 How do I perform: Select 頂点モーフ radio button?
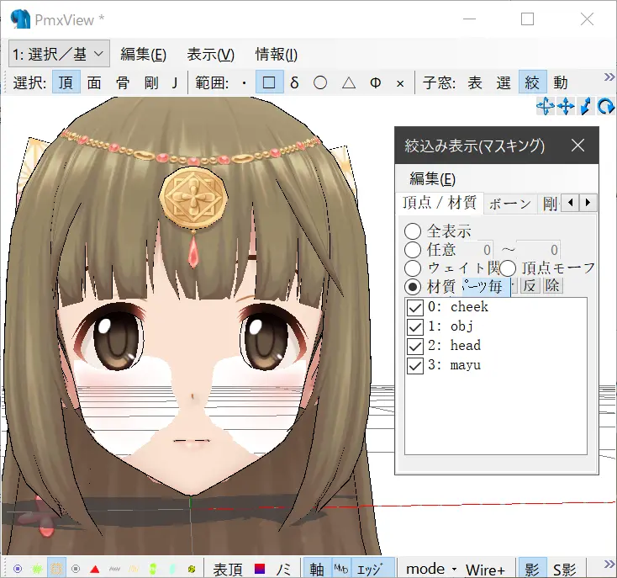508,268
